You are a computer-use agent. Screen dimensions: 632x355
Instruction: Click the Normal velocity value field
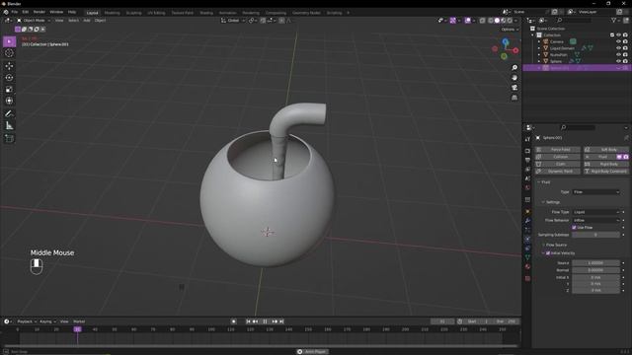[595, 270]
